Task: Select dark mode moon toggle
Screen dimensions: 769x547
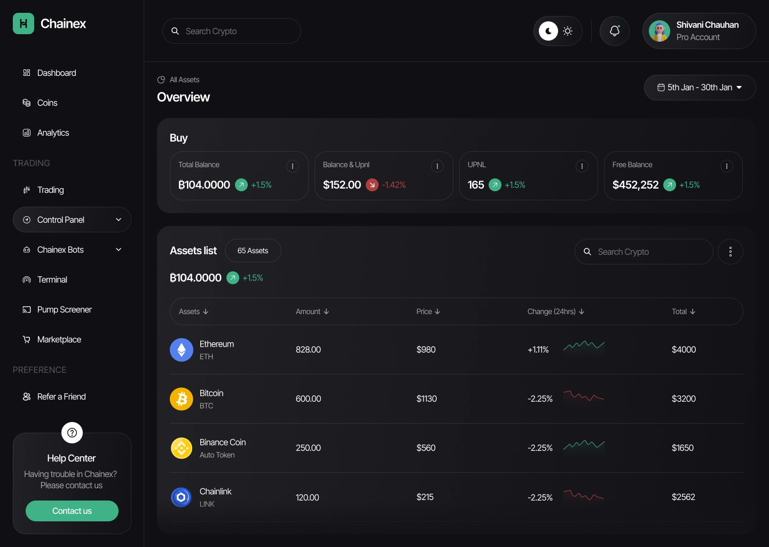Action: tap(548, 31)
